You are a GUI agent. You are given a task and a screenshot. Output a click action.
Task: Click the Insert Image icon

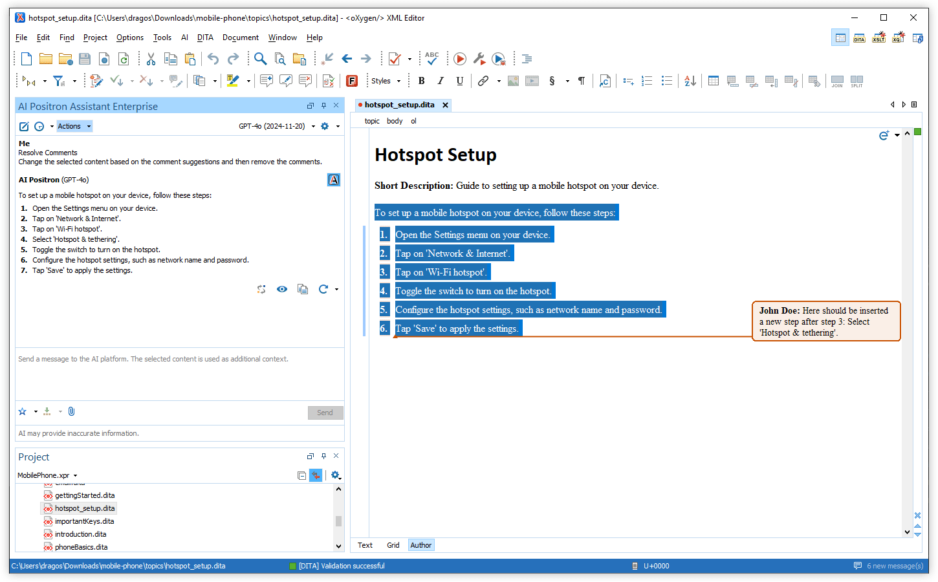coord(513,81)
